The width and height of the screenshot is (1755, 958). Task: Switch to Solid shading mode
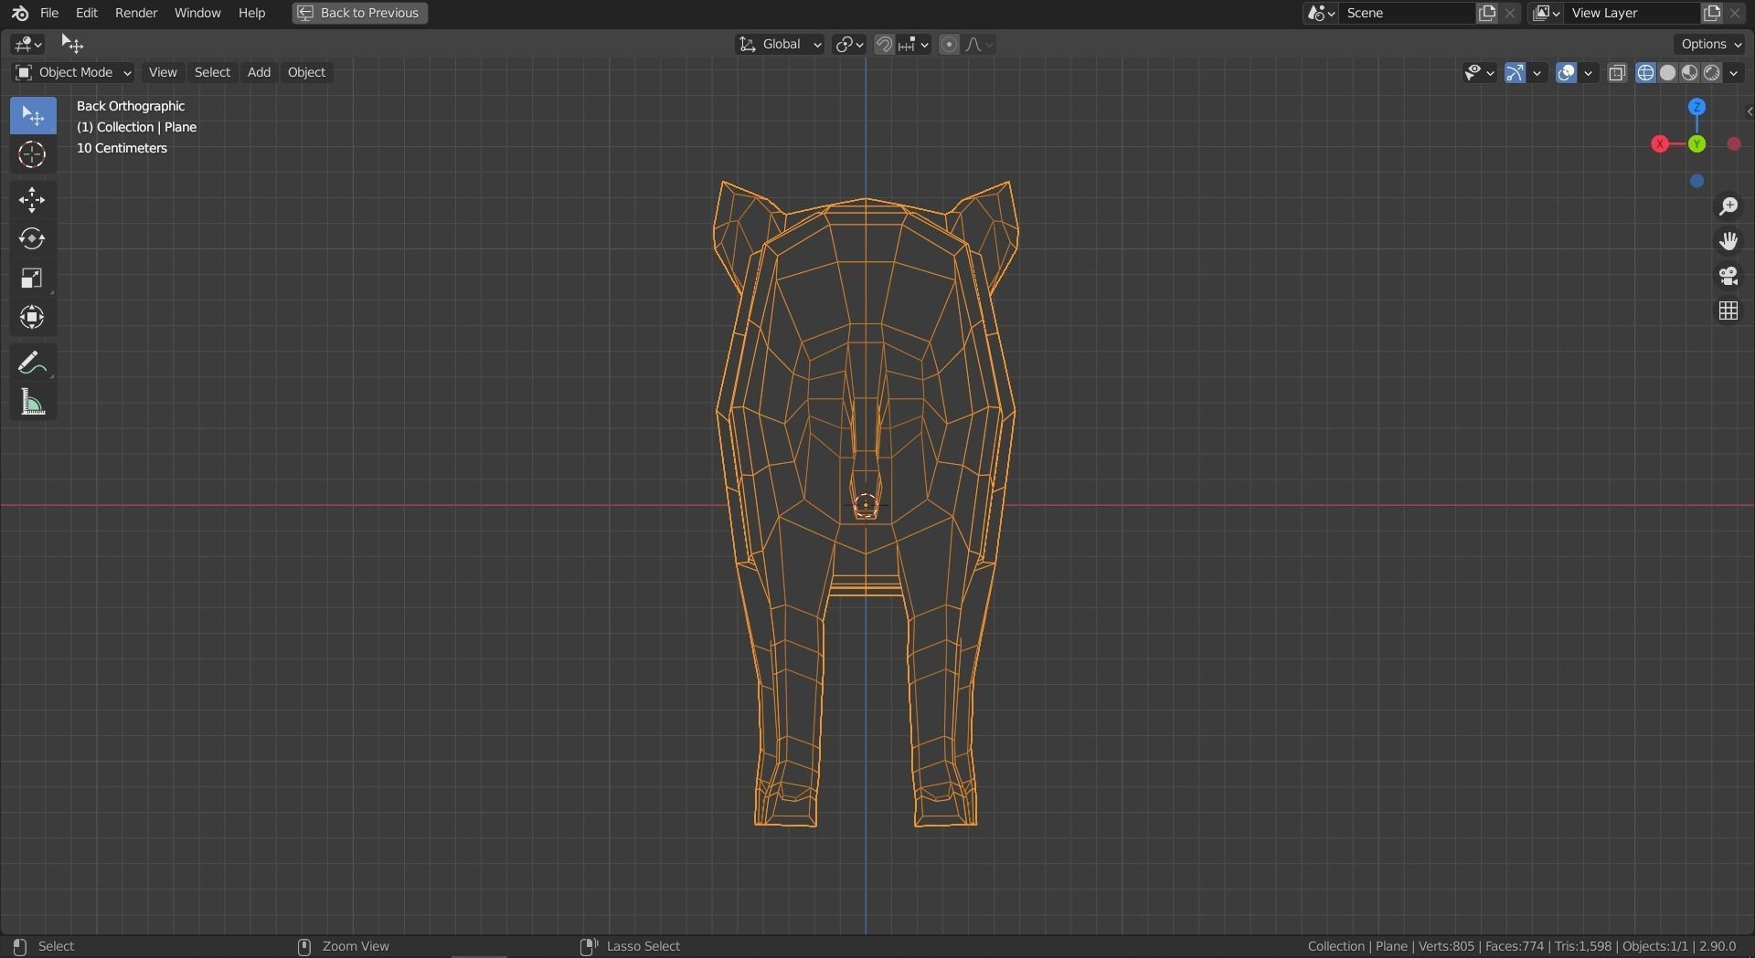1667,73
